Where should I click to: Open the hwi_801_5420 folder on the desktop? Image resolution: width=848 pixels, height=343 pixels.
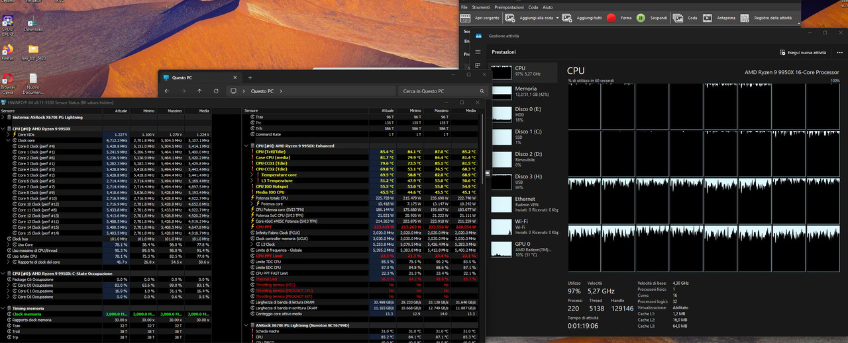coord(33,52)
